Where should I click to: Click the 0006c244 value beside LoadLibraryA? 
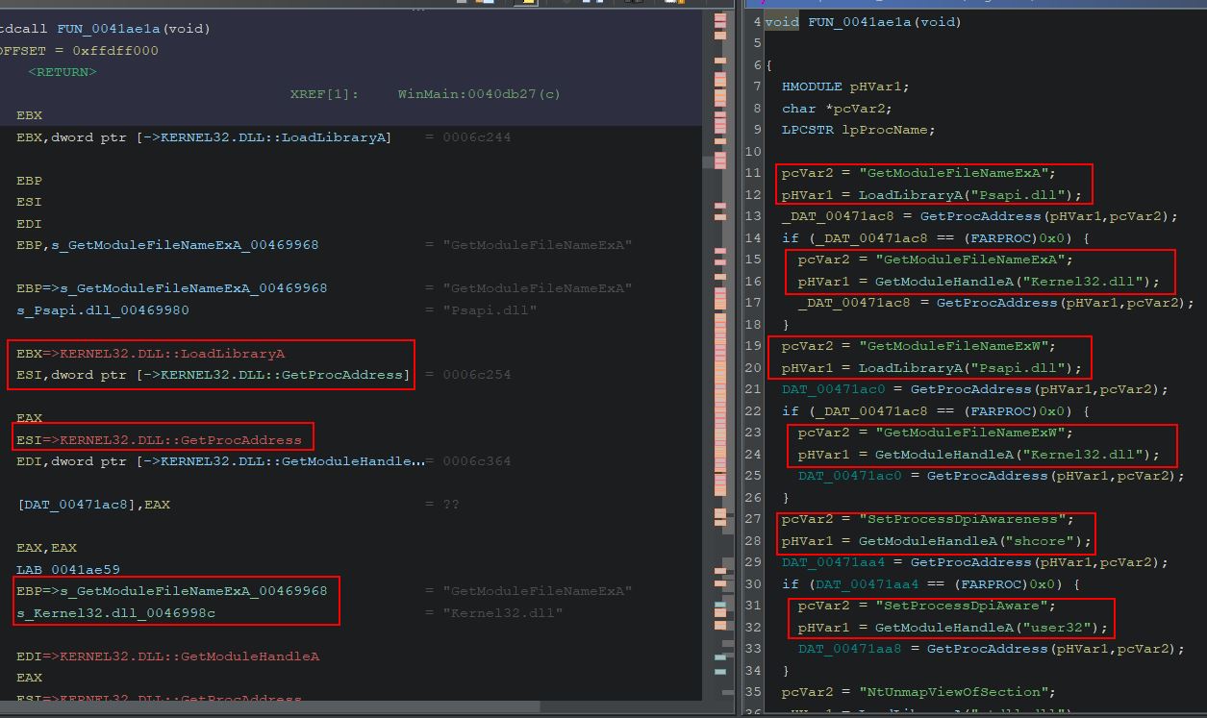pyautogui.click(x=476, y=137)
